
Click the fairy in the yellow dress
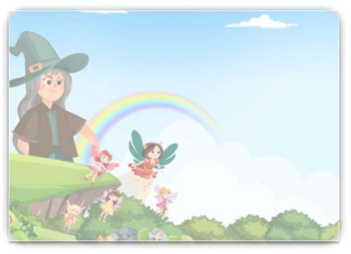109,203
